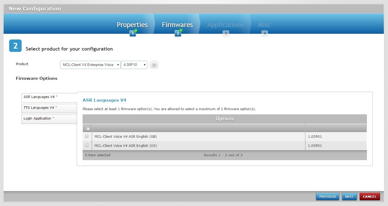
Task: Click text MCL-Client Voice V4 ASR English (US)
Action: point(126,146)
